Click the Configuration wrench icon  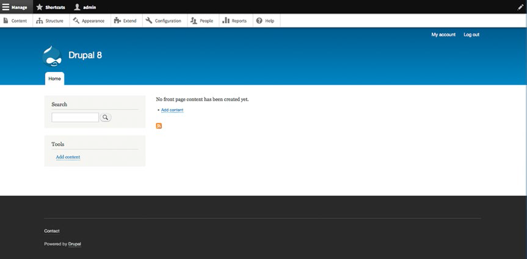click(149, 21)
